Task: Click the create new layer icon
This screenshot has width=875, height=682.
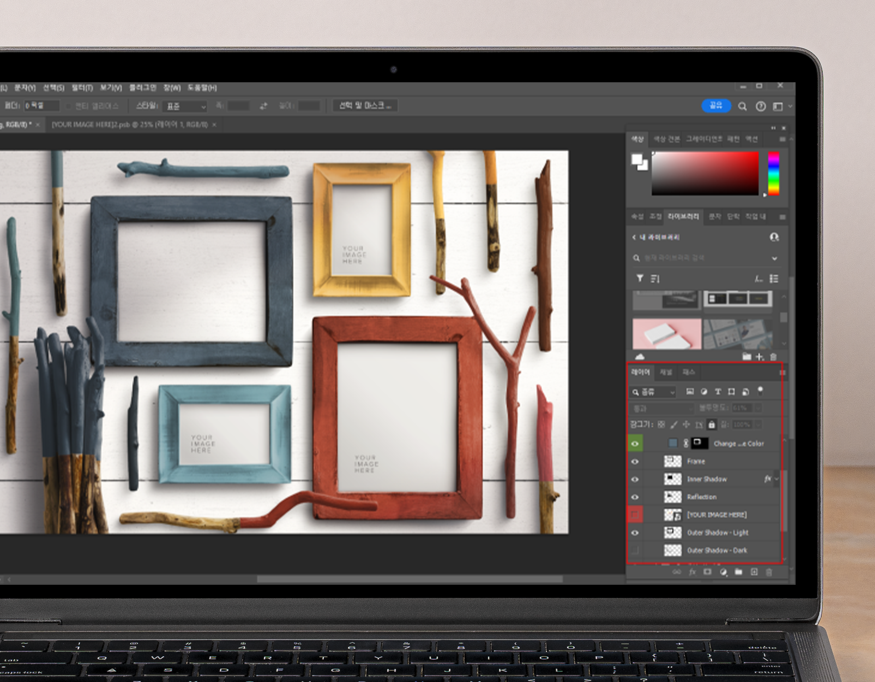Action: pos(754,572)
